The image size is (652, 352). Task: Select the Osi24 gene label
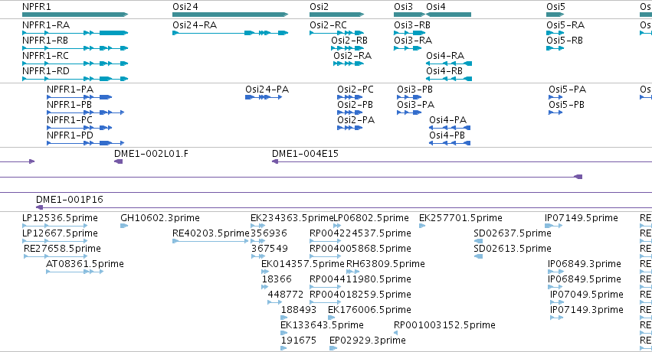[185, 7]
